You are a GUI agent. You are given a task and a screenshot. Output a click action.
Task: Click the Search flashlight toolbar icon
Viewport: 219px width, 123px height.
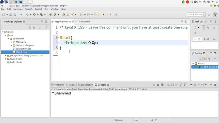[72, 14]
